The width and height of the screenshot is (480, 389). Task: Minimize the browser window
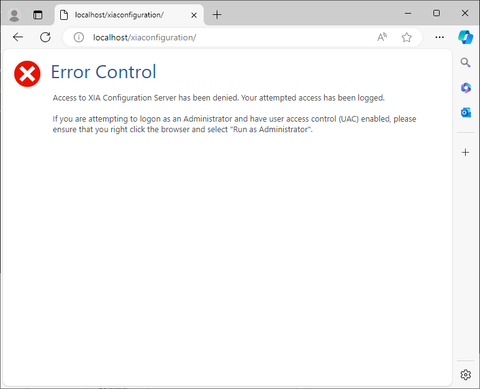[x=408, y=13]
